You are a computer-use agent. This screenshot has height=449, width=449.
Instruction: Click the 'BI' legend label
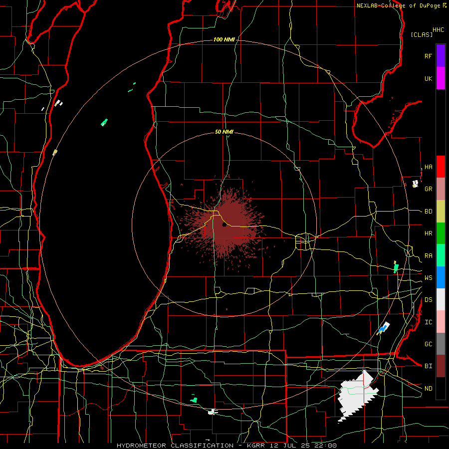tap(429, 366)
